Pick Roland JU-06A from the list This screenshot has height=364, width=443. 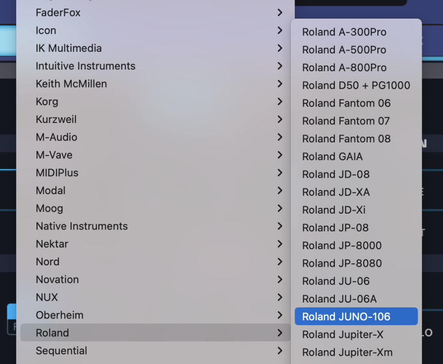pos(339,299)
